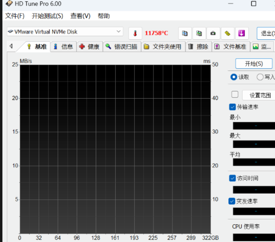Screen dimensions: 275x242
Task: Maximize the HD Tune Pro window
Action: [254, 4]
